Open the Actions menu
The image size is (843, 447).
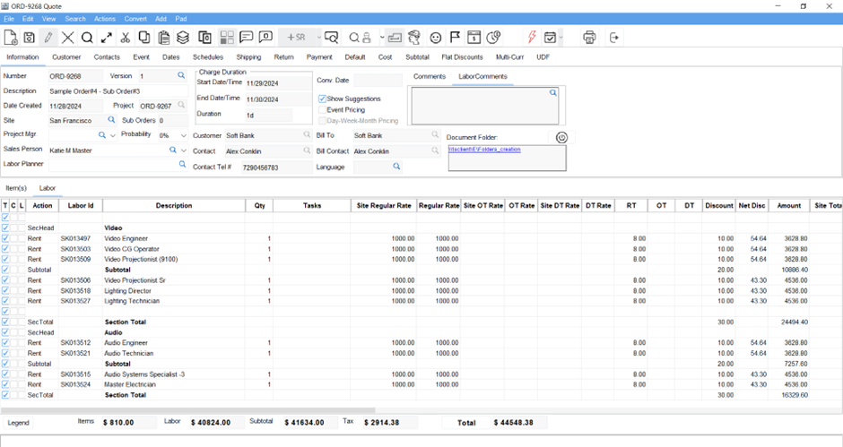tap(105, 19)
